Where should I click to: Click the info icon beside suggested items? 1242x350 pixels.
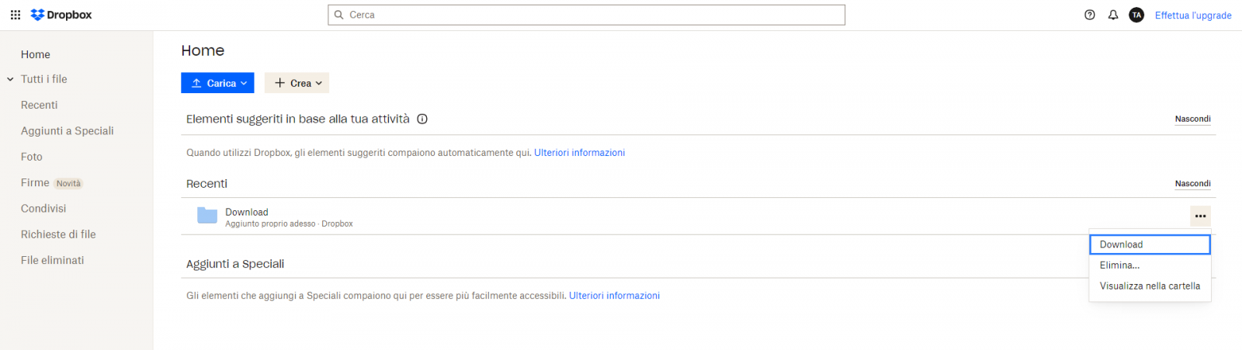click(422, 119)
